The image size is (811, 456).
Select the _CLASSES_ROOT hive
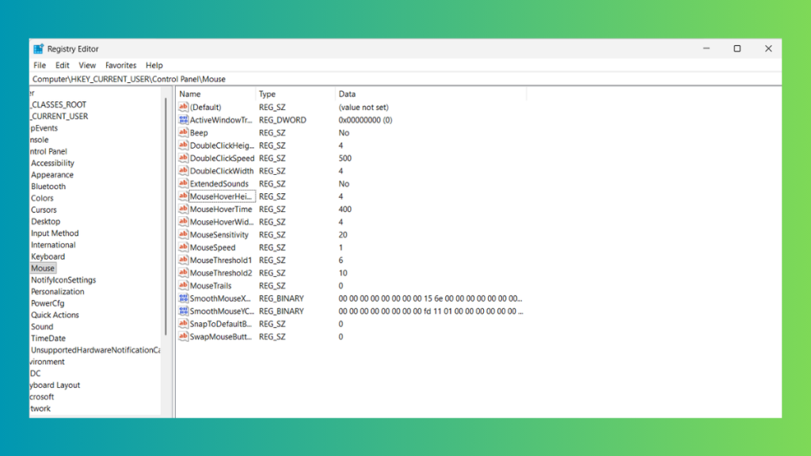point(58,104)
